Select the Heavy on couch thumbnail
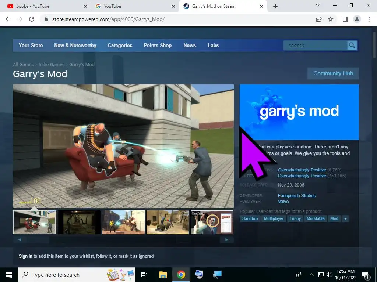The width and height of the screenshot is (377, 282). [x=35, y=222]
